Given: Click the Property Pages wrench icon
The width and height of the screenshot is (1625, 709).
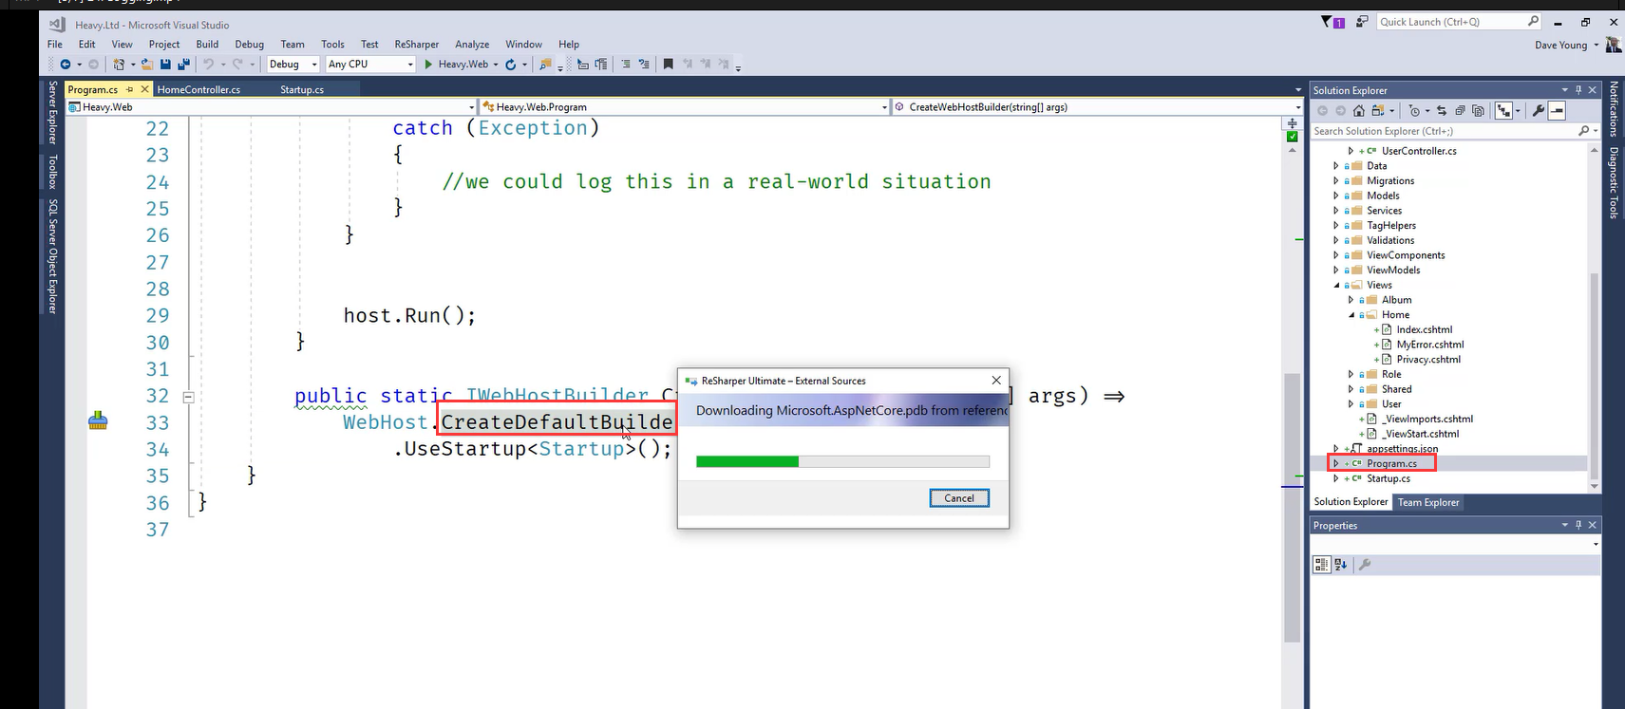Looking at the screenshot, I should tap(1365, 565).
